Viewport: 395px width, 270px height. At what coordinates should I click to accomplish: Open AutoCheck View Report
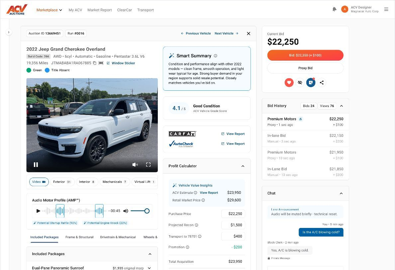pos(233,144)
